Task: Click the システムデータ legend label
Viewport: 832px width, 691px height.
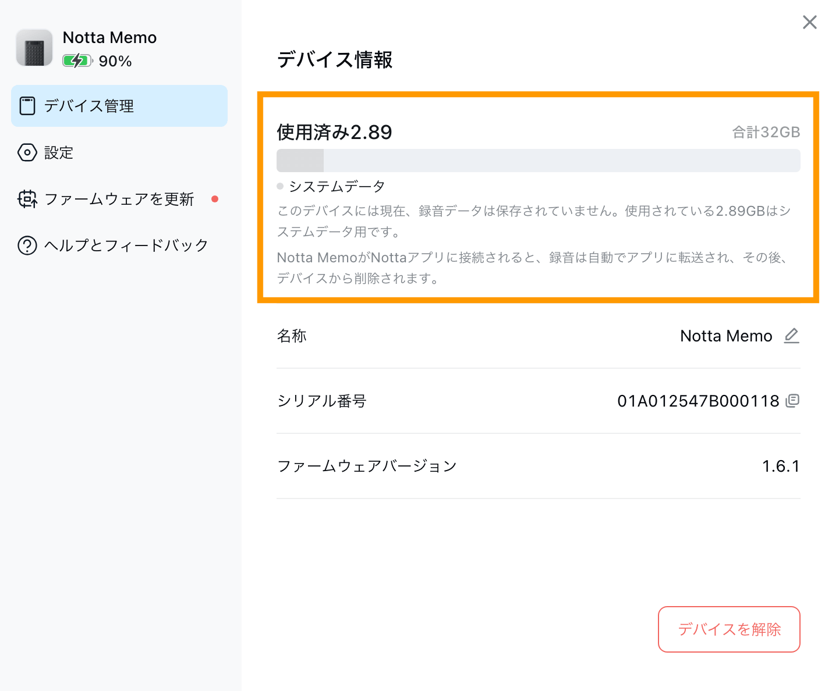Action: (337, 186)
